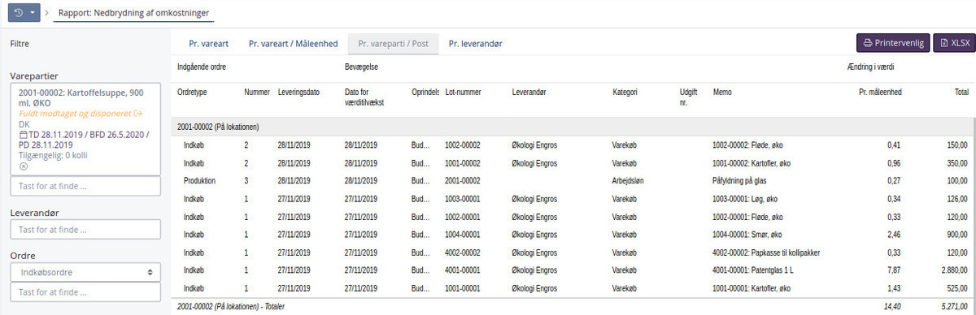Remove the Kartoffelsuppe lot with the circled x

[23, 166]
